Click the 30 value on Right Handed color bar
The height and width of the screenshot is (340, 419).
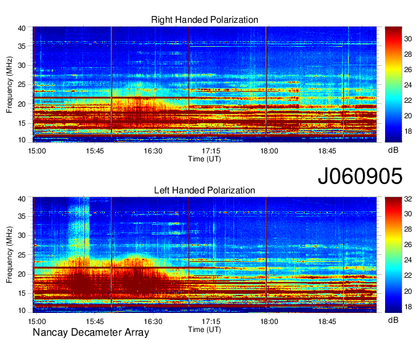(x=408, y=39)
